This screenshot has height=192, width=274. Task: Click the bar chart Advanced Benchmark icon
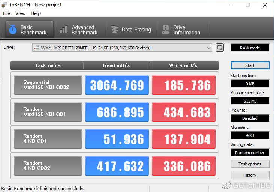(x=64, y=30)
